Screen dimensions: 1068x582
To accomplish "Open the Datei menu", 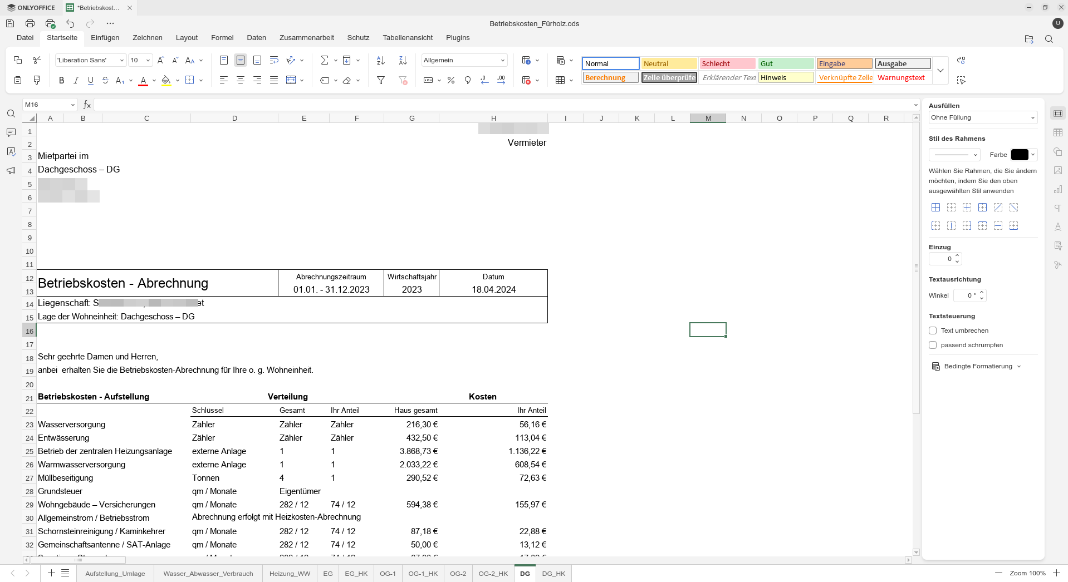I will tap(25, 38).
